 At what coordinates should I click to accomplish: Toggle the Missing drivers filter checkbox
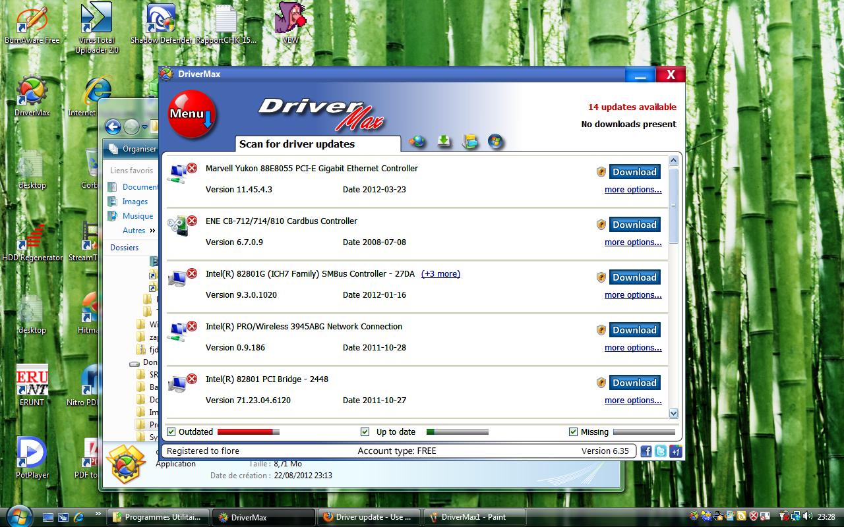point(573,432)
